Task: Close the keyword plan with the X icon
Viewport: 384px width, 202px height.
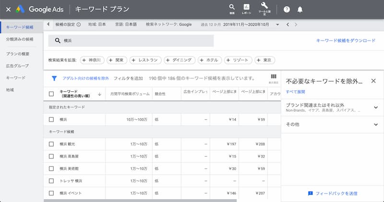Action: click(8, 10)
